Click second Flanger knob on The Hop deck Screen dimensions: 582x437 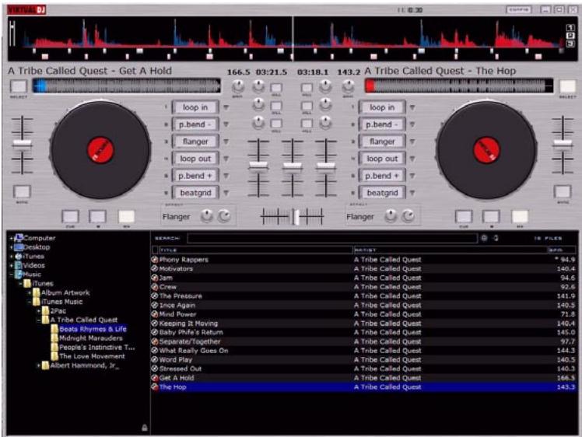pyautogui.click(x=408, y=216)
